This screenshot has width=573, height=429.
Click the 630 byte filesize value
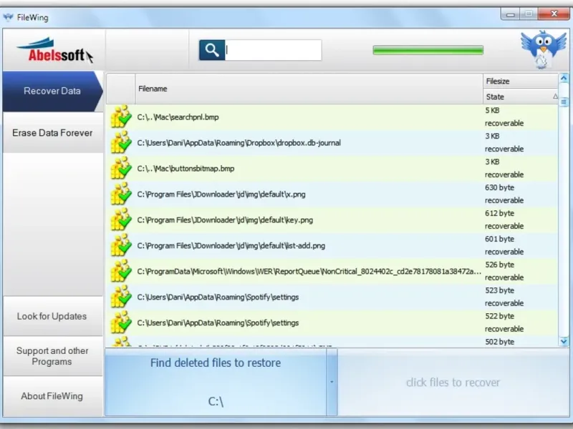pyautogui.click(x=499, y=187)
